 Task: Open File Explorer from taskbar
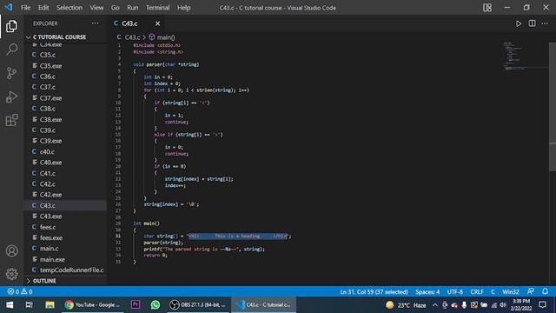click(50, 305)
